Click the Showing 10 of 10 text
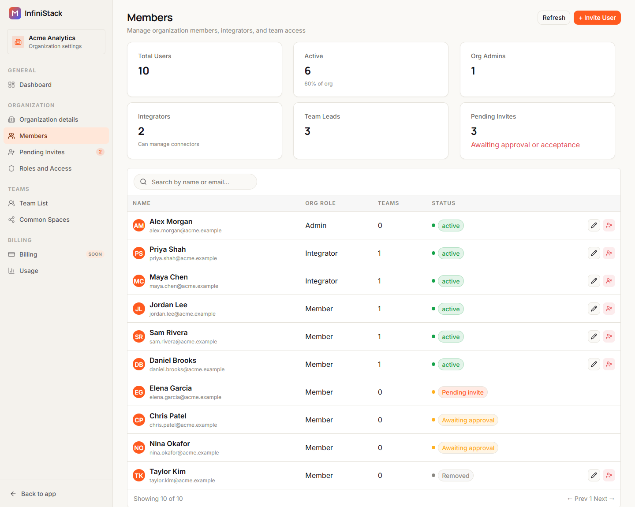 pos(158,499)
